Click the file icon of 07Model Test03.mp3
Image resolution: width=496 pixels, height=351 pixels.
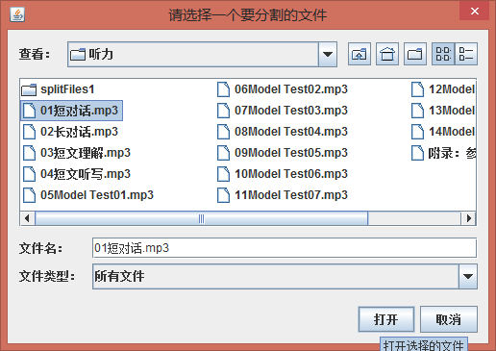tap(224, 111)
